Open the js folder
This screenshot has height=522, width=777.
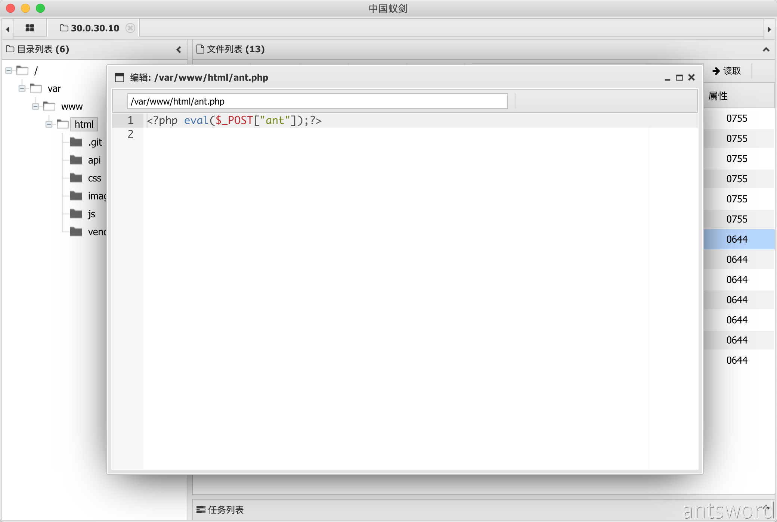coord(91,214)
